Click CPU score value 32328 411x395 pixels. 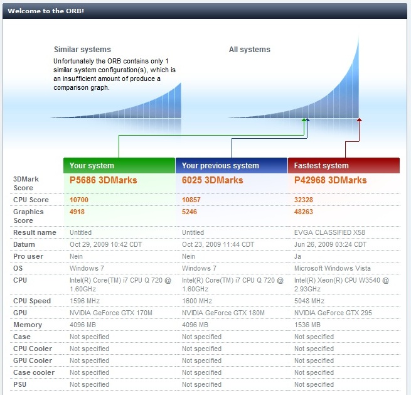(304, 200)
